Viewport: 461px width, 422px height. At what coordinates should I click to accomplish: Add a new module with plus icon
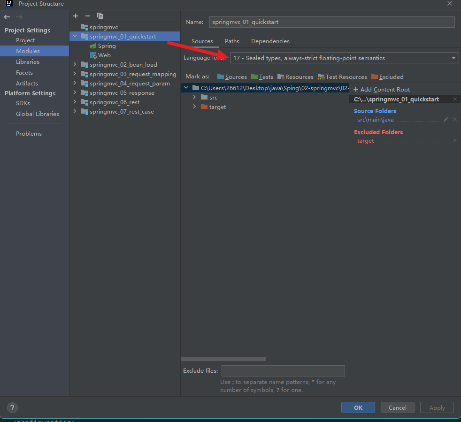point(76,16)
